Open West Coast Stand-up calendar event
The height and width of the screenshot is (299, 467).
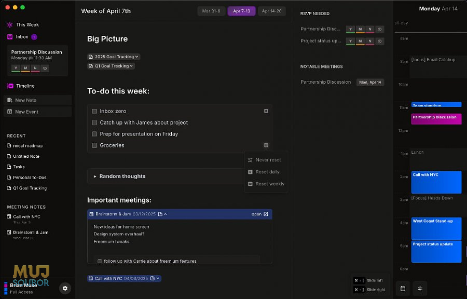(436, 228)
